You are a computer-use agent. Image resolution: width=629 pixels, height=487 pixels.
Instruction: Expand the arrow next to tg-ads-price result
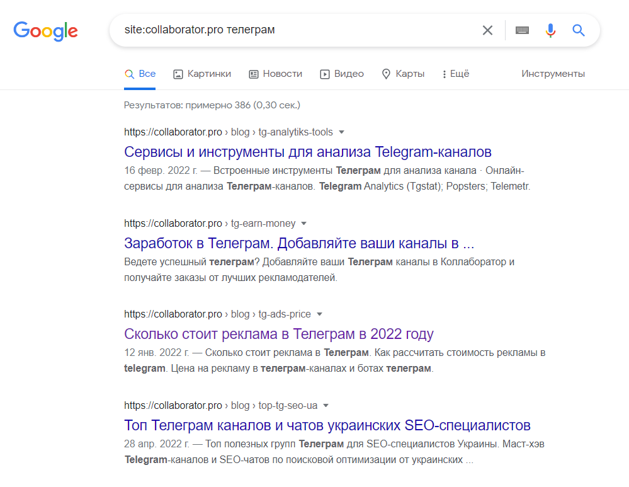point(320,314)
